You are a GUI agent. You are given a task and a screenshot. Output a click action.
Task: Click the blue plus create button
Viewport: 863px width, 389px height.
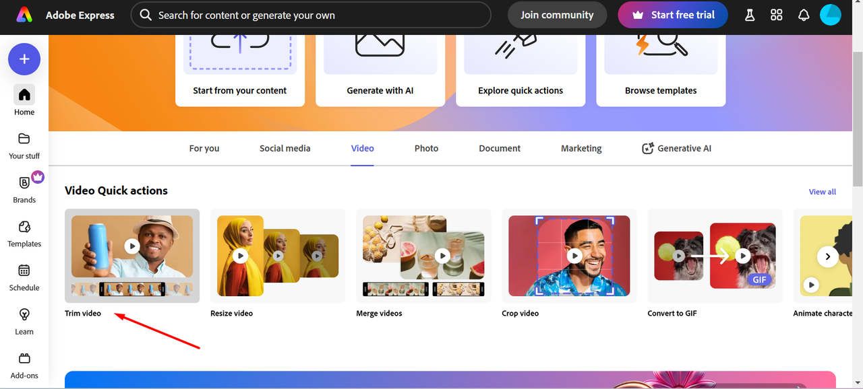(x=24, y=59)
